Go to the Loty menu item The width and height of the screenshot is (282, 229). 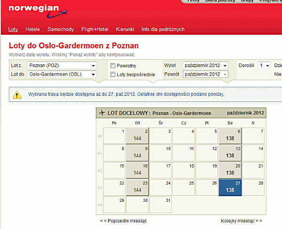[13, 29]
